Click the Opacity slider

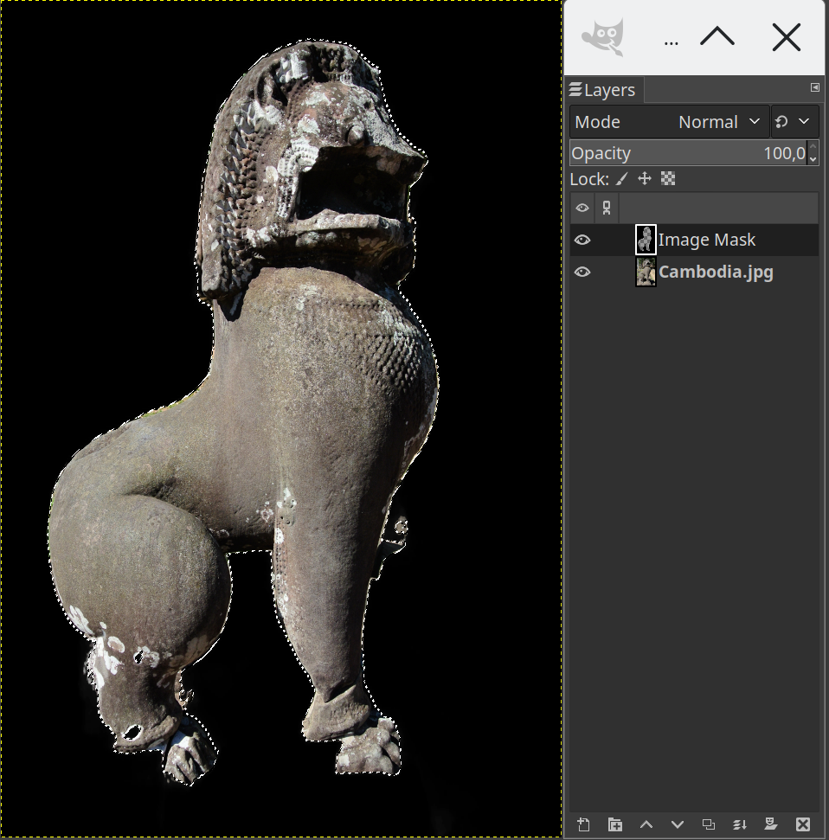click(688, 153)
